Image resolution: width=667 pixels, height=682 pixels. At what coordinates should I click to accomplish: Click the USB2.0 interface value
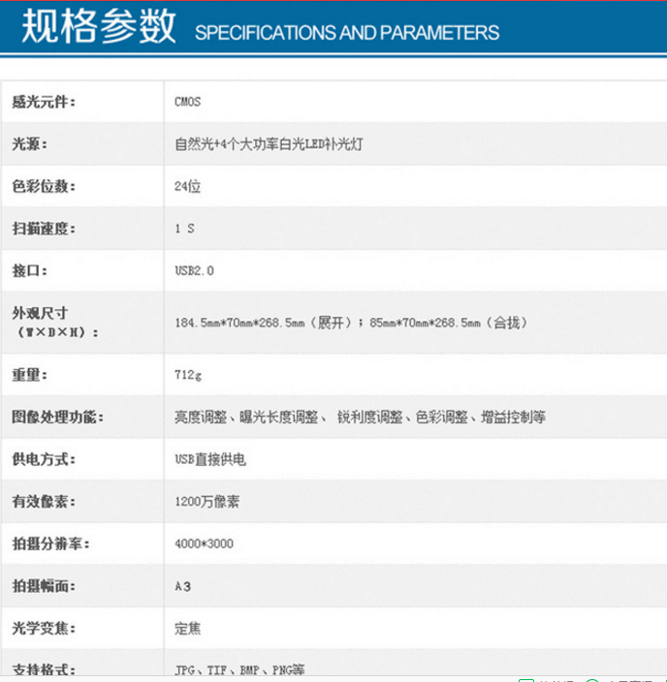[194, 270]
